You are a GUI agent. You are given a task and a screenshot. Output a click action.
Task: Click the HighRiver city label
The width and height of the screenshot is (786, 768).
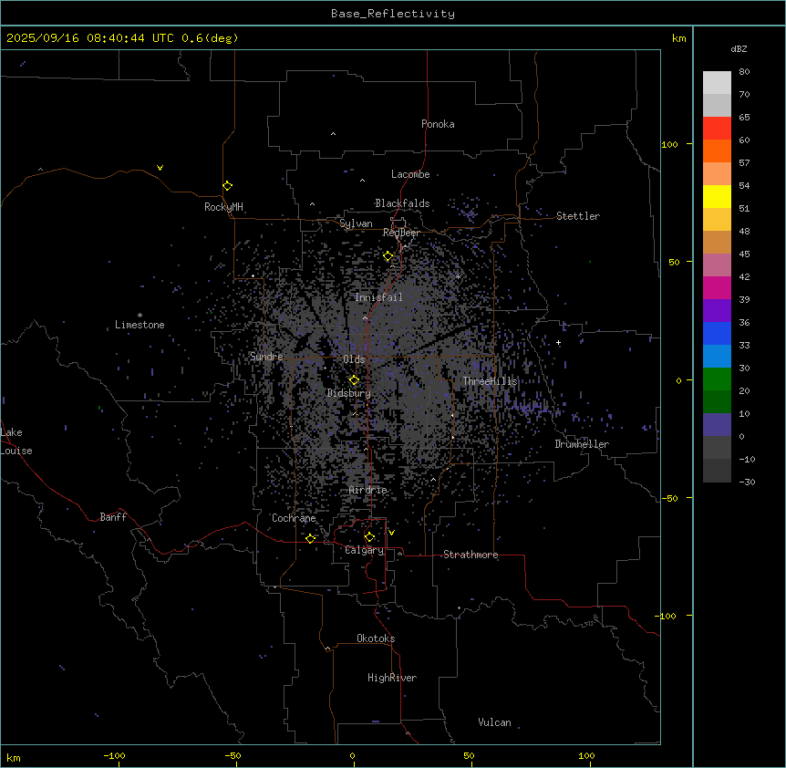tap(392, 678)
